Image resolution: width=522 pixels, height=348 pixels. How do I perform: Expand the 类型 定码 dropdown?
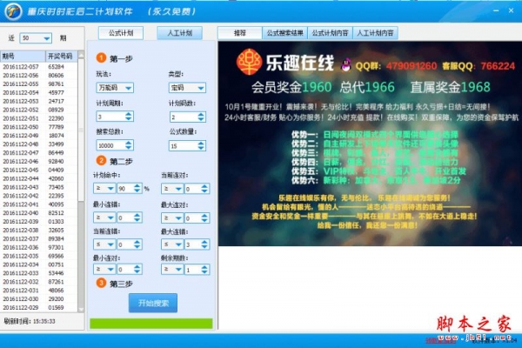tap(187, 88)
